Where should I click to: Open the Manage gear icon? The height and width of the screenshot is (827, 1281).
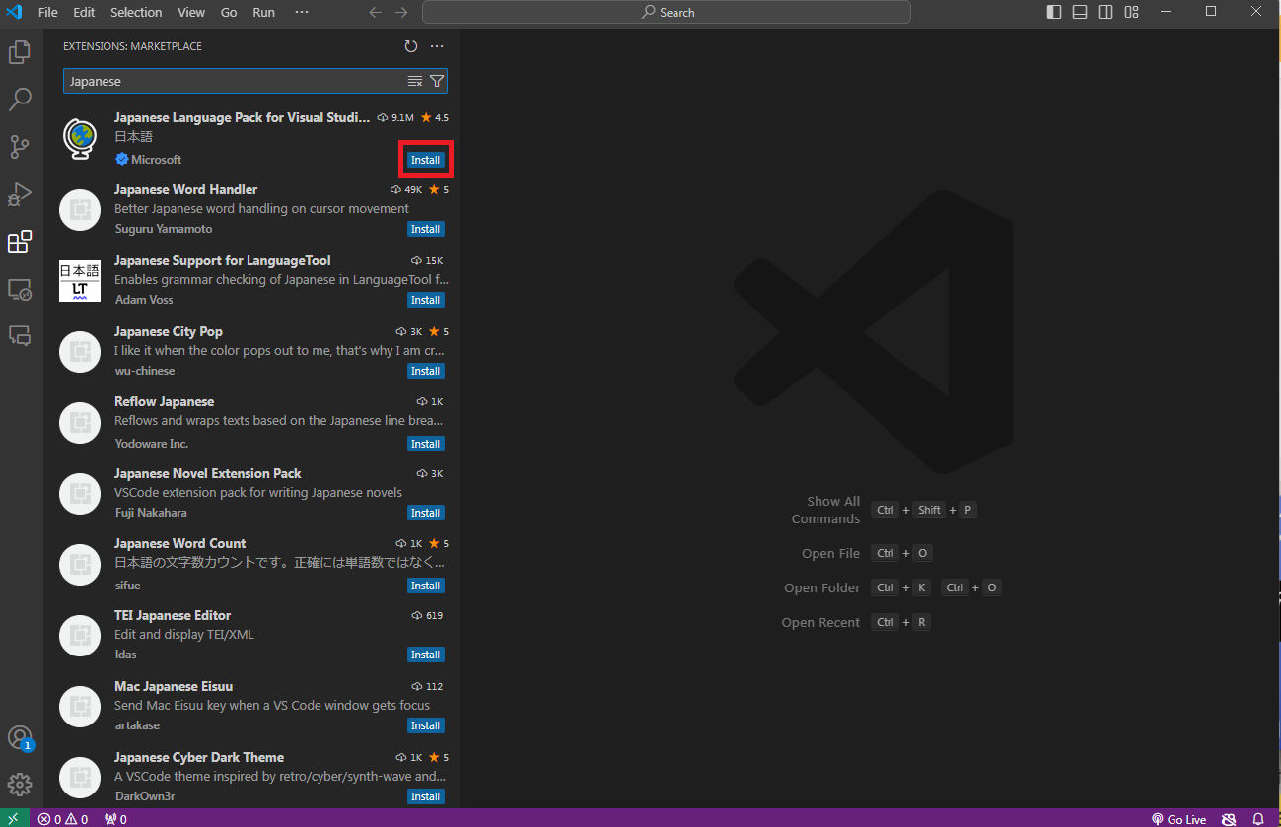tap(20, 785)
